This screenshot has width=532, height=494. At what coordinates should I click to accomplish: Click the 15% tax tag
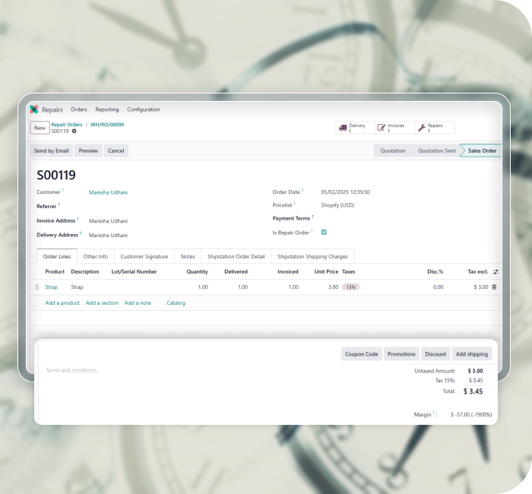(351, 287)
